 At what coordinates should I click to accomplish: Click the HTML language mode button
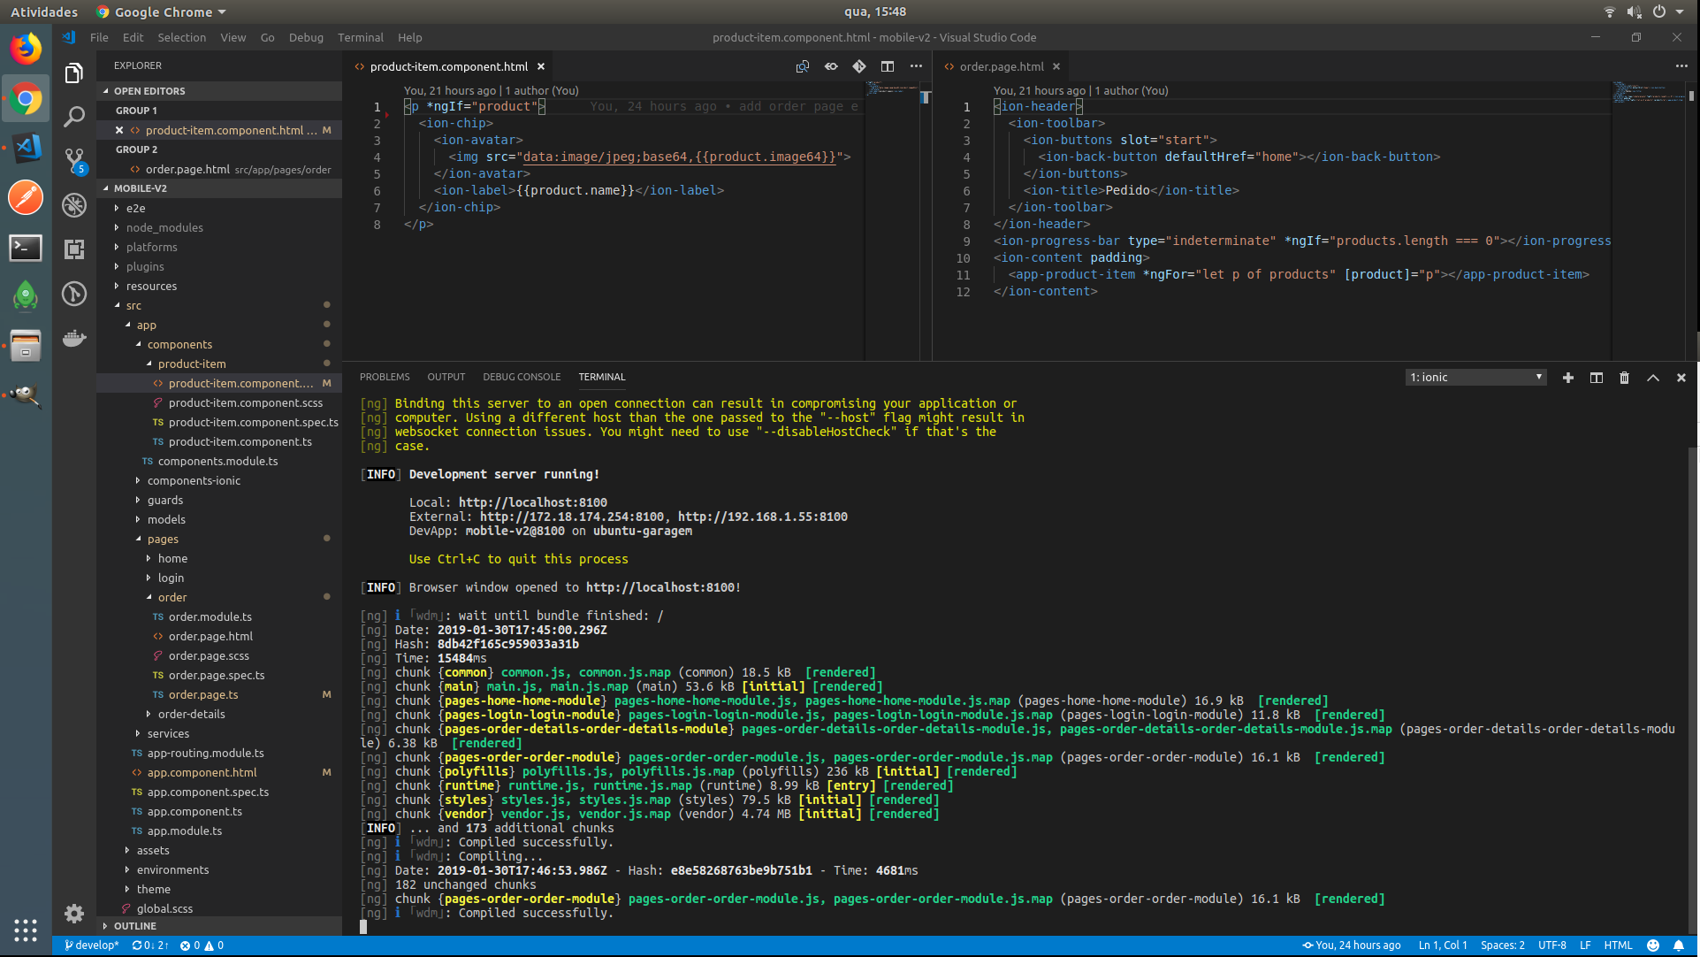1618,945
